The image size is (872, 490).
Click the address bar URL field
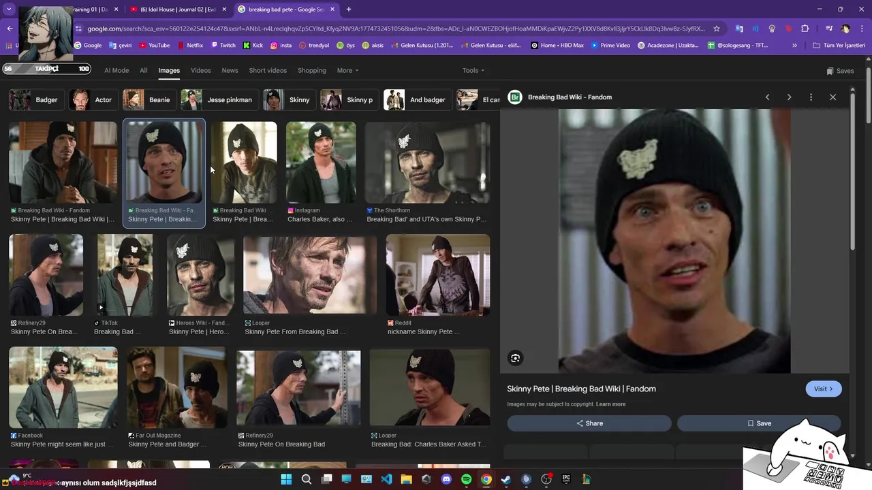(395, 29)
